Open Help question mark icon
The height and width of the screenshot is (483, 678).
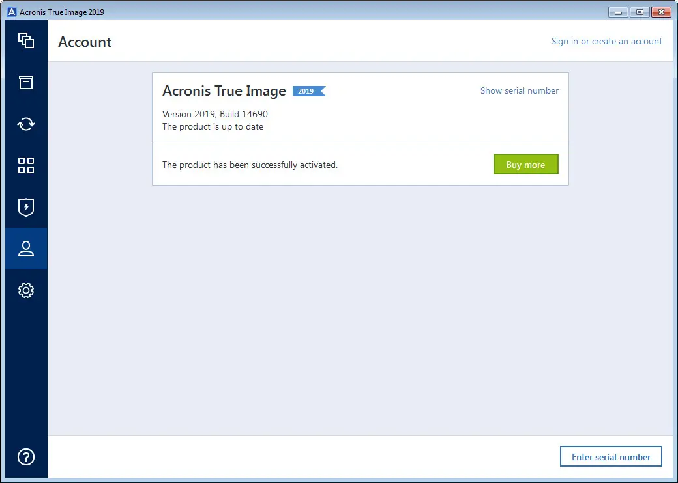coord(26,457)
